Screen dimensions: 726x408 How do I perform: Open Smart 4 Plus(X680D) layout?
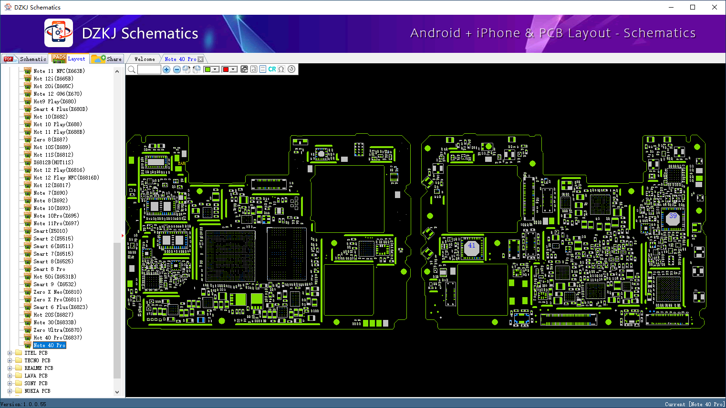pyautogui.click(x=61, y=109)
